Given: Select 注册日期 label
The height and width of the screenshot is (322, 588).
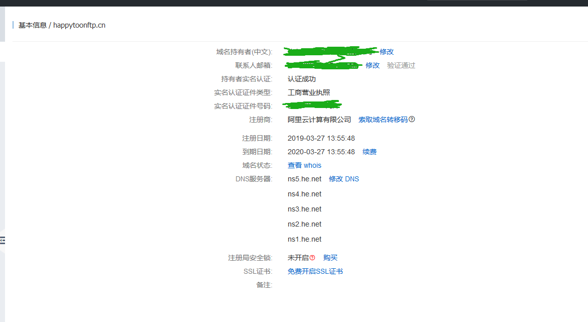Looking at the screenshot, I should coord(257,138).
